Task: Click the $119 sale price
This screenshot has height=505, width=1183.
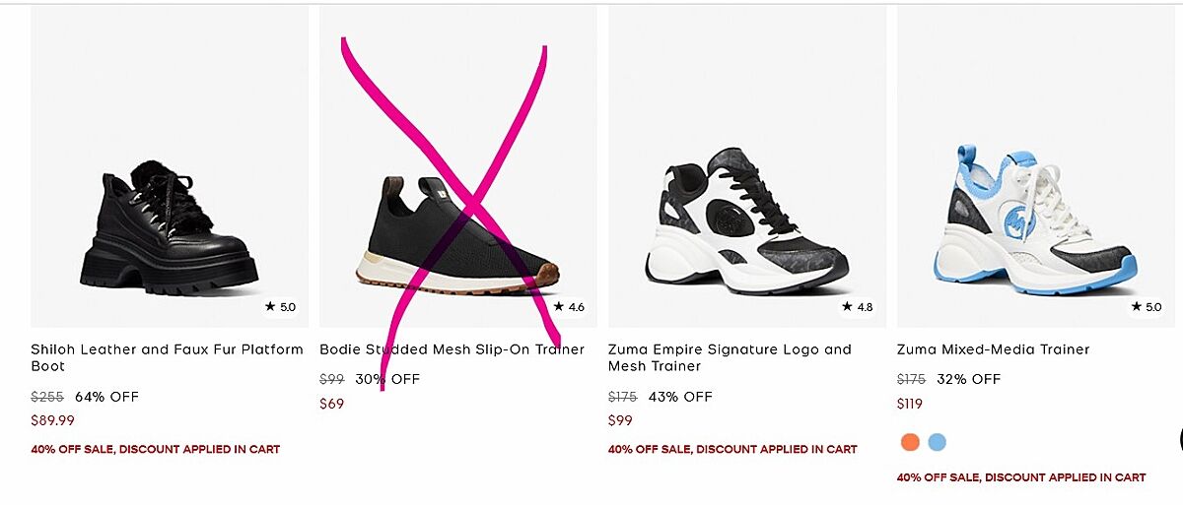Action: [912, 404]
